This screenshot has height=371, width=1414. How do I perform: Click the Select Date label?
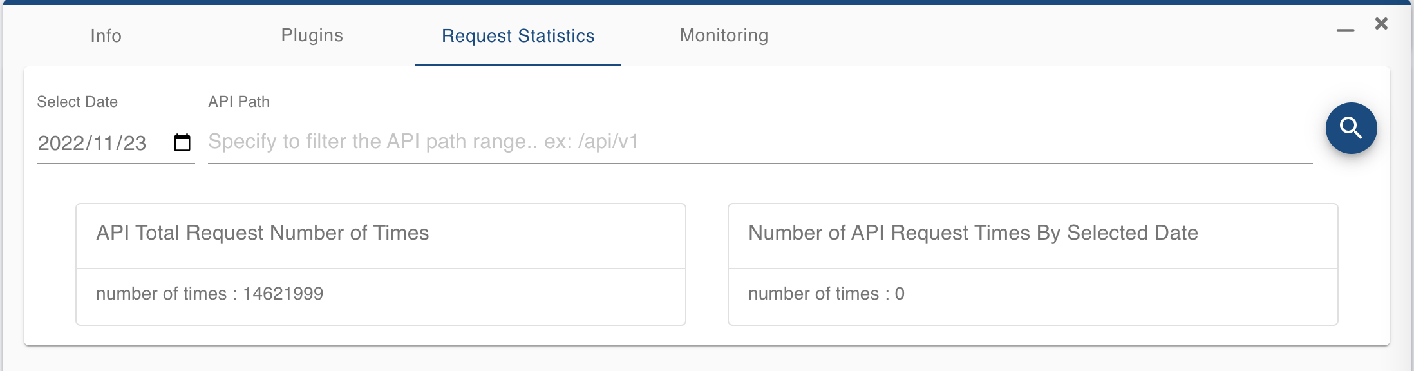coord(77,102)
